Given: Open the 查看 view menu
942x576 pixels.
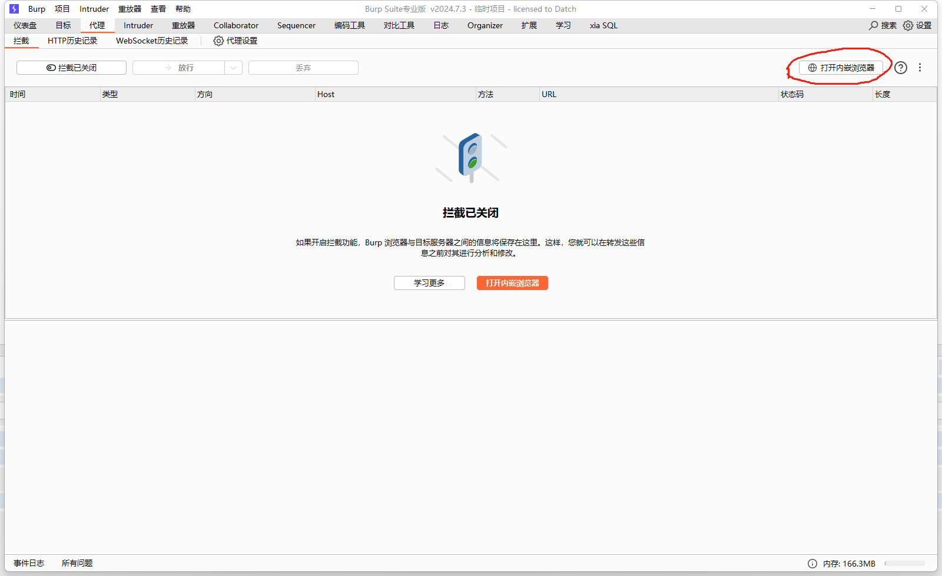Looking at the screenshot, I should coord(158,9).
